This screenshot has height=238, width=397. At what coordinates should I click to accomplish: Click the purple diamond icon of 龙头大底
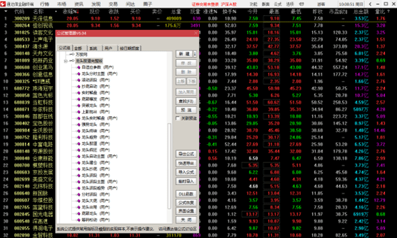79,201
